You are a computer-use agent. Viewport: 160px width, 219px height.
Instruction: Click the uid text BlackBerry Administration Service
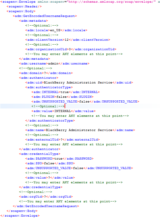pos(78,83)
